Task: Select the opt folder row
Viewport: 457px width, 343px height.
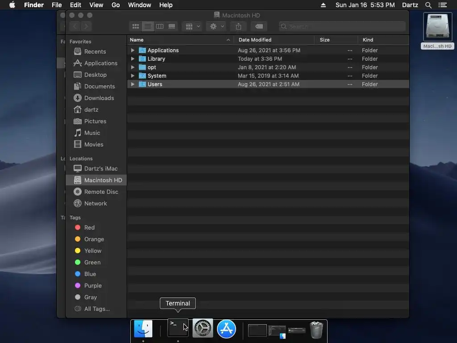Action: 268,67
